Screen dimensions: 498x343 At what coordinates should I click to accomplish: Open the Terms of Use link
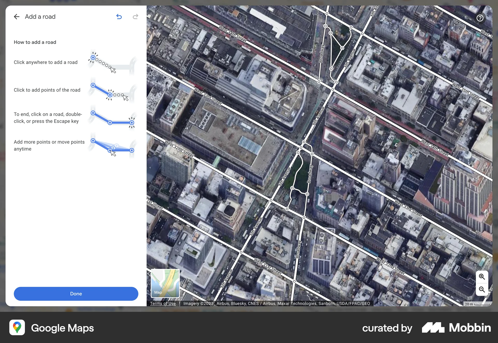[x=163, y=303]
